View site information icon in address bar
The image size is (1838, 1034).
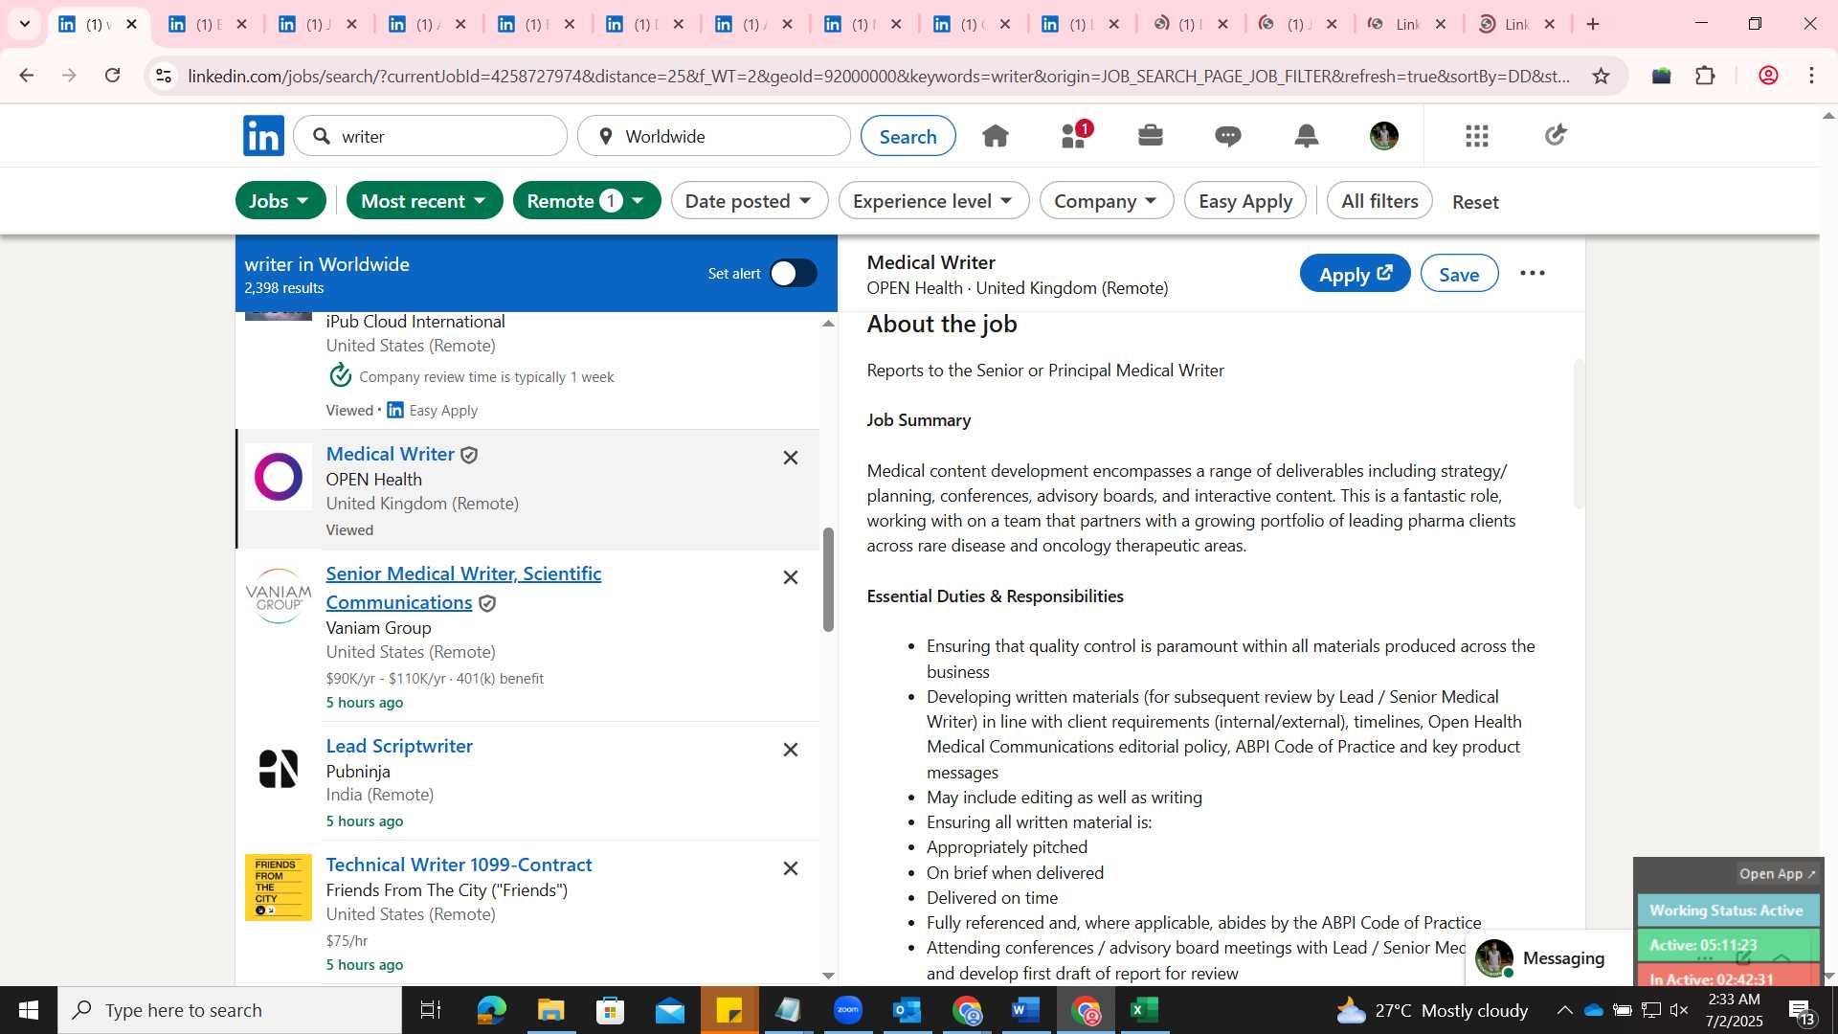pyautogui.click(x=164, y=76)
